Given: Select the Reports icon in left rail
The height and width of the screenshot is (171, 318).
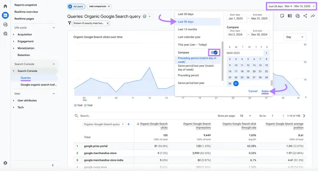Looking at the screenshot, I should [x=5, y=15].
